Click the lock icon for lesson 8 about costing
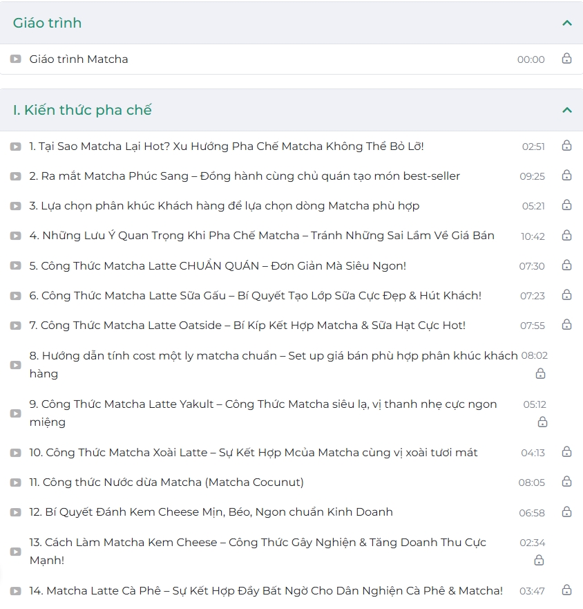This screenshot has height=609, width=583. click(x=542, y=373)
